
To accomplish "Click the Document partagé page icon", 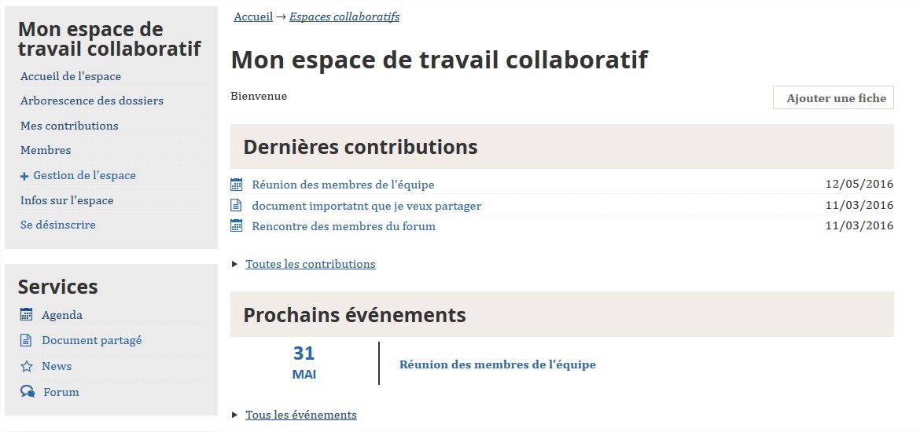I will 26,340.
